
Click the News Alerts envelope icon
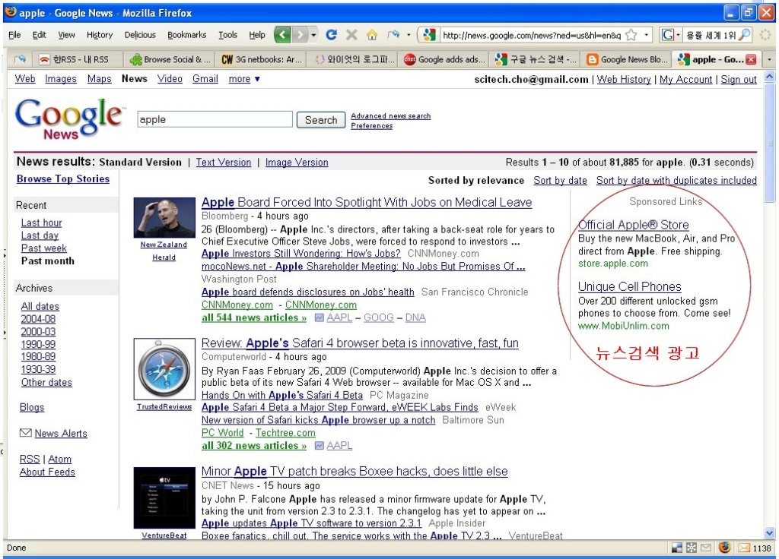click(x=25, y=433)
